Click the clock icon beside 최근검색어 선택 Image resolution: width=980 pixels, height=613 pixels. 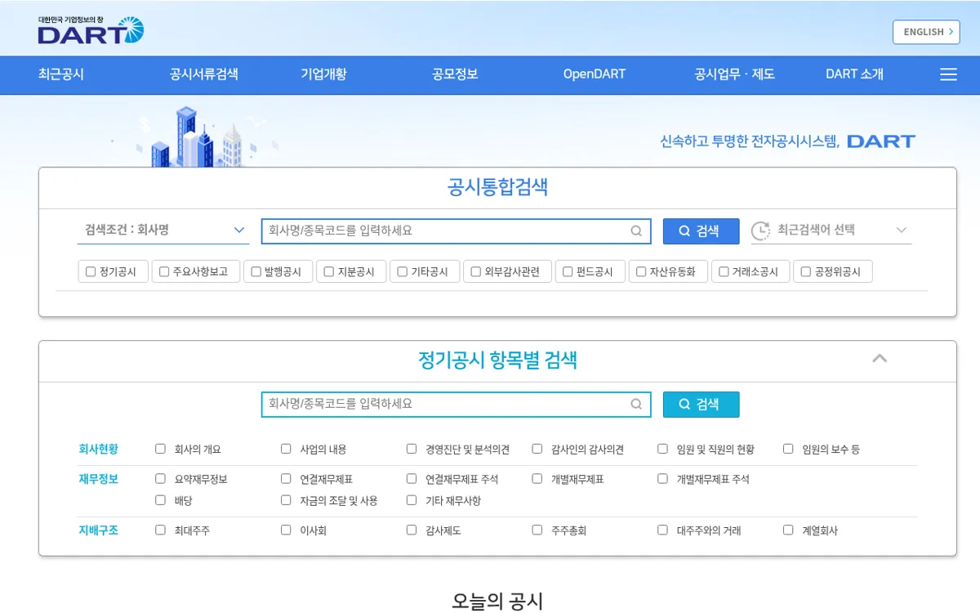point(760,230)
